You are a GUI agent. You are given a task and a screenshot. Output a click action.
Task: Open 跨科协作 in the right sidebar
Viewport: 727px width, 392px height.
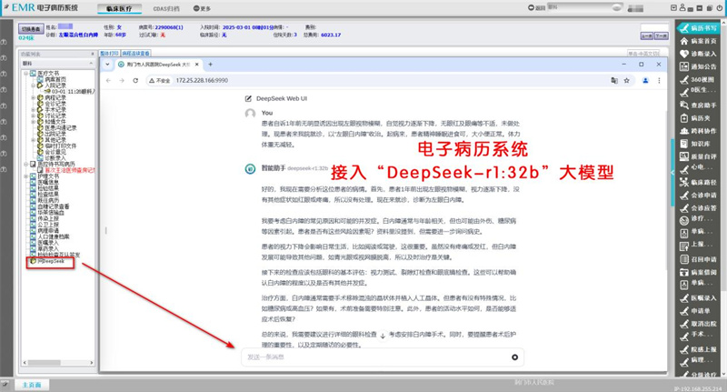[698, 131]
